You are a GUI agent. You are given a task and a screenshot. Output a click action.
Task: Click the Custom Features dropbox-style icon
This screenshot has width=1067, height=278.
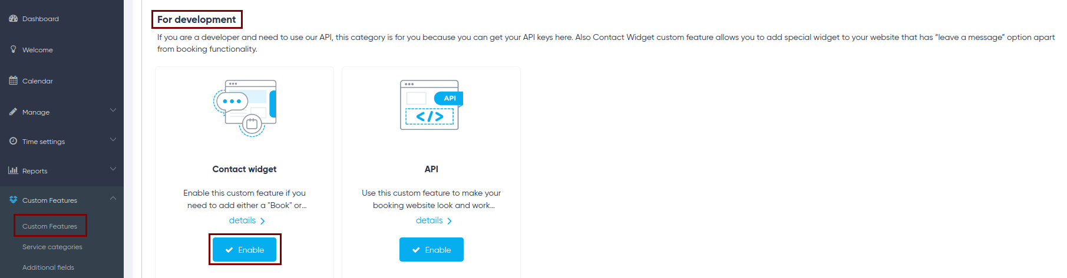pyautogui.click(x=13, y=200)
